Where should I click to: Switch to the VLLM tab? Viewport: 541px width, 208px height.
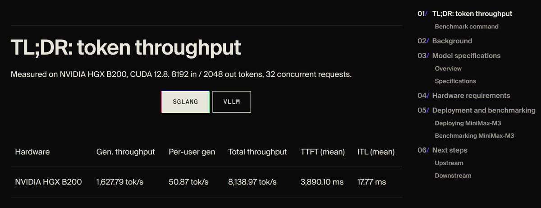coord(232,102)
